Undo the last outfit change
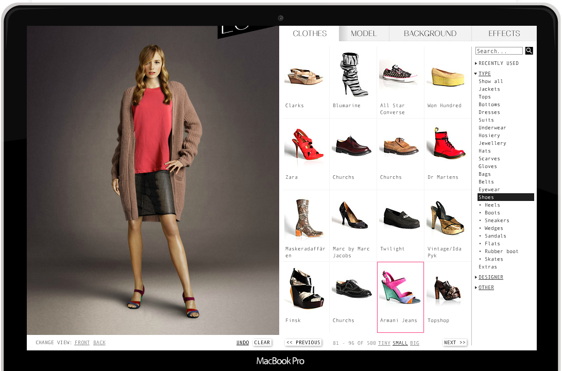562x371 pixels. pyautogui.click(x=243, y=343)
